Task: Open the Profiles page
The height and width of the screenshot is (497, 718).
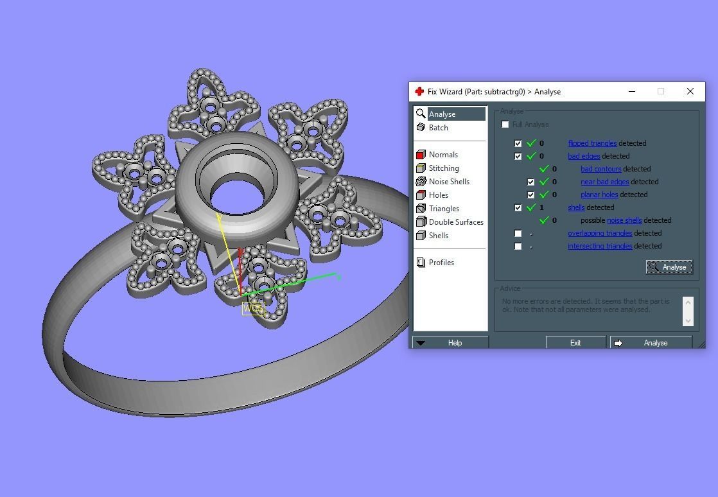Action: point(441,262)
